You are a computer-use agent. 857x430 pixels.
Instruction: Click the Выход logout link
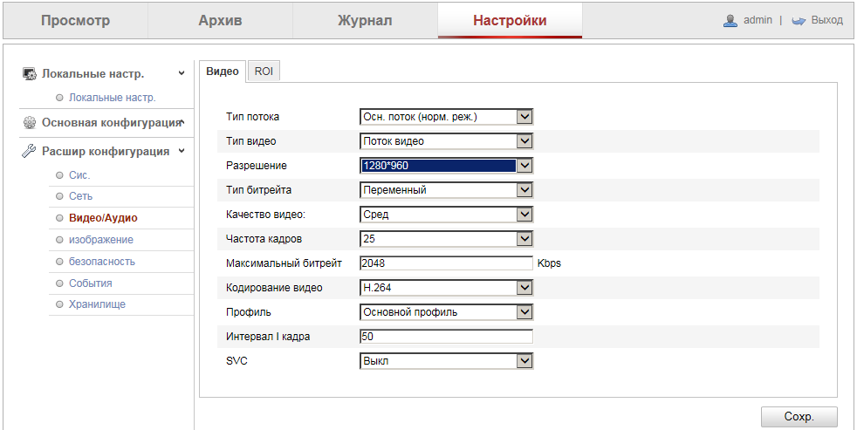[x=827, y=20]
